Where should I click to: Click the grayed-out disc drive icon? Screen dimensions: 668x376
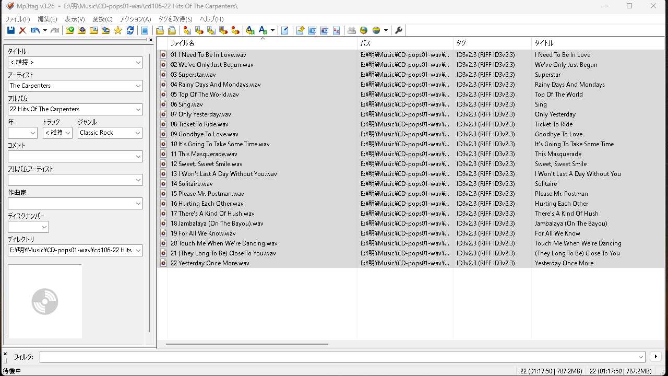point(352,30)
